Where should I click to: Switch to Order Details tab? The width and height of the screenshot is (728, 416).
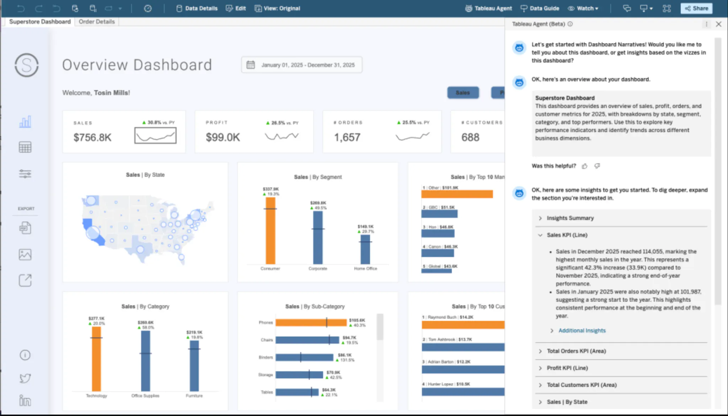coord(97,22)
